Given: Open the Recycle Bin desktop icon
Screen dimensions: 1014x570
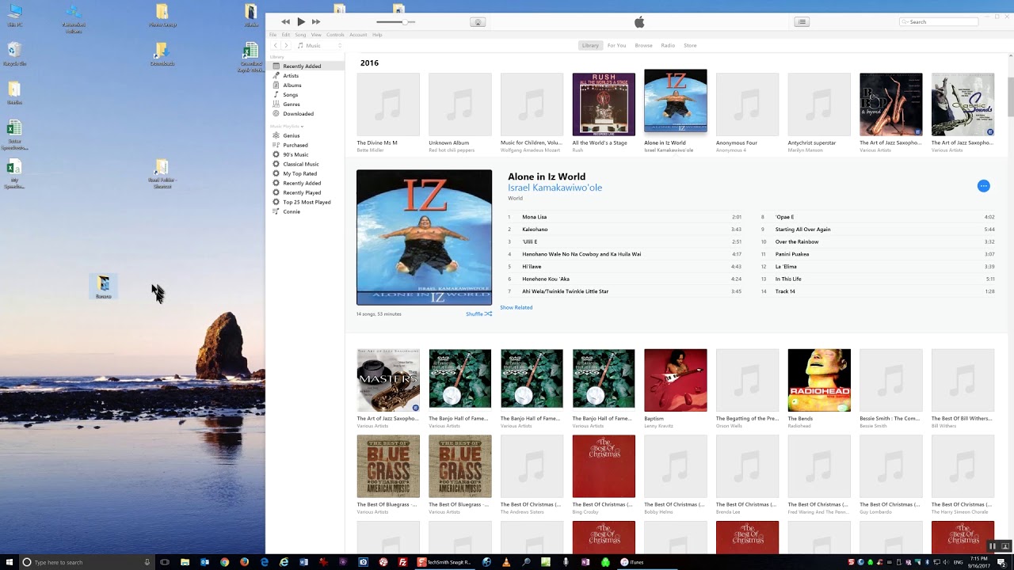Looking at the screenshot, I should pyautogui.click(x=14, y=54).
